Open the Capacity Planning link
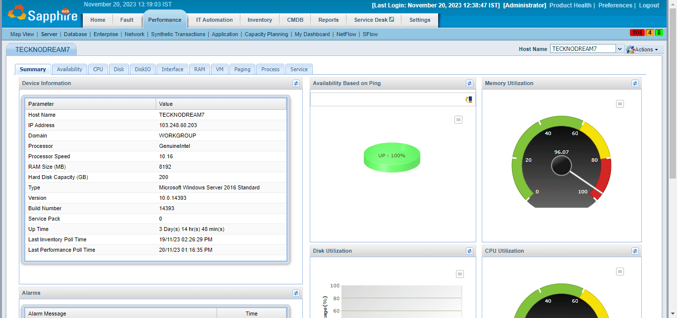The image size is (677, 318). 267,34
